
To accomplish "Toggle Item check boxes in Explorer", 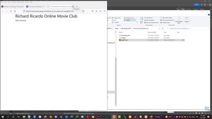I will 166,18.
